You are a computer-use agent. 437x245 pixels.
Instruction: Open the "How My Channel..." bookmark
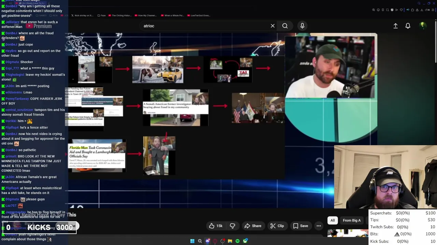click(146, 15)
